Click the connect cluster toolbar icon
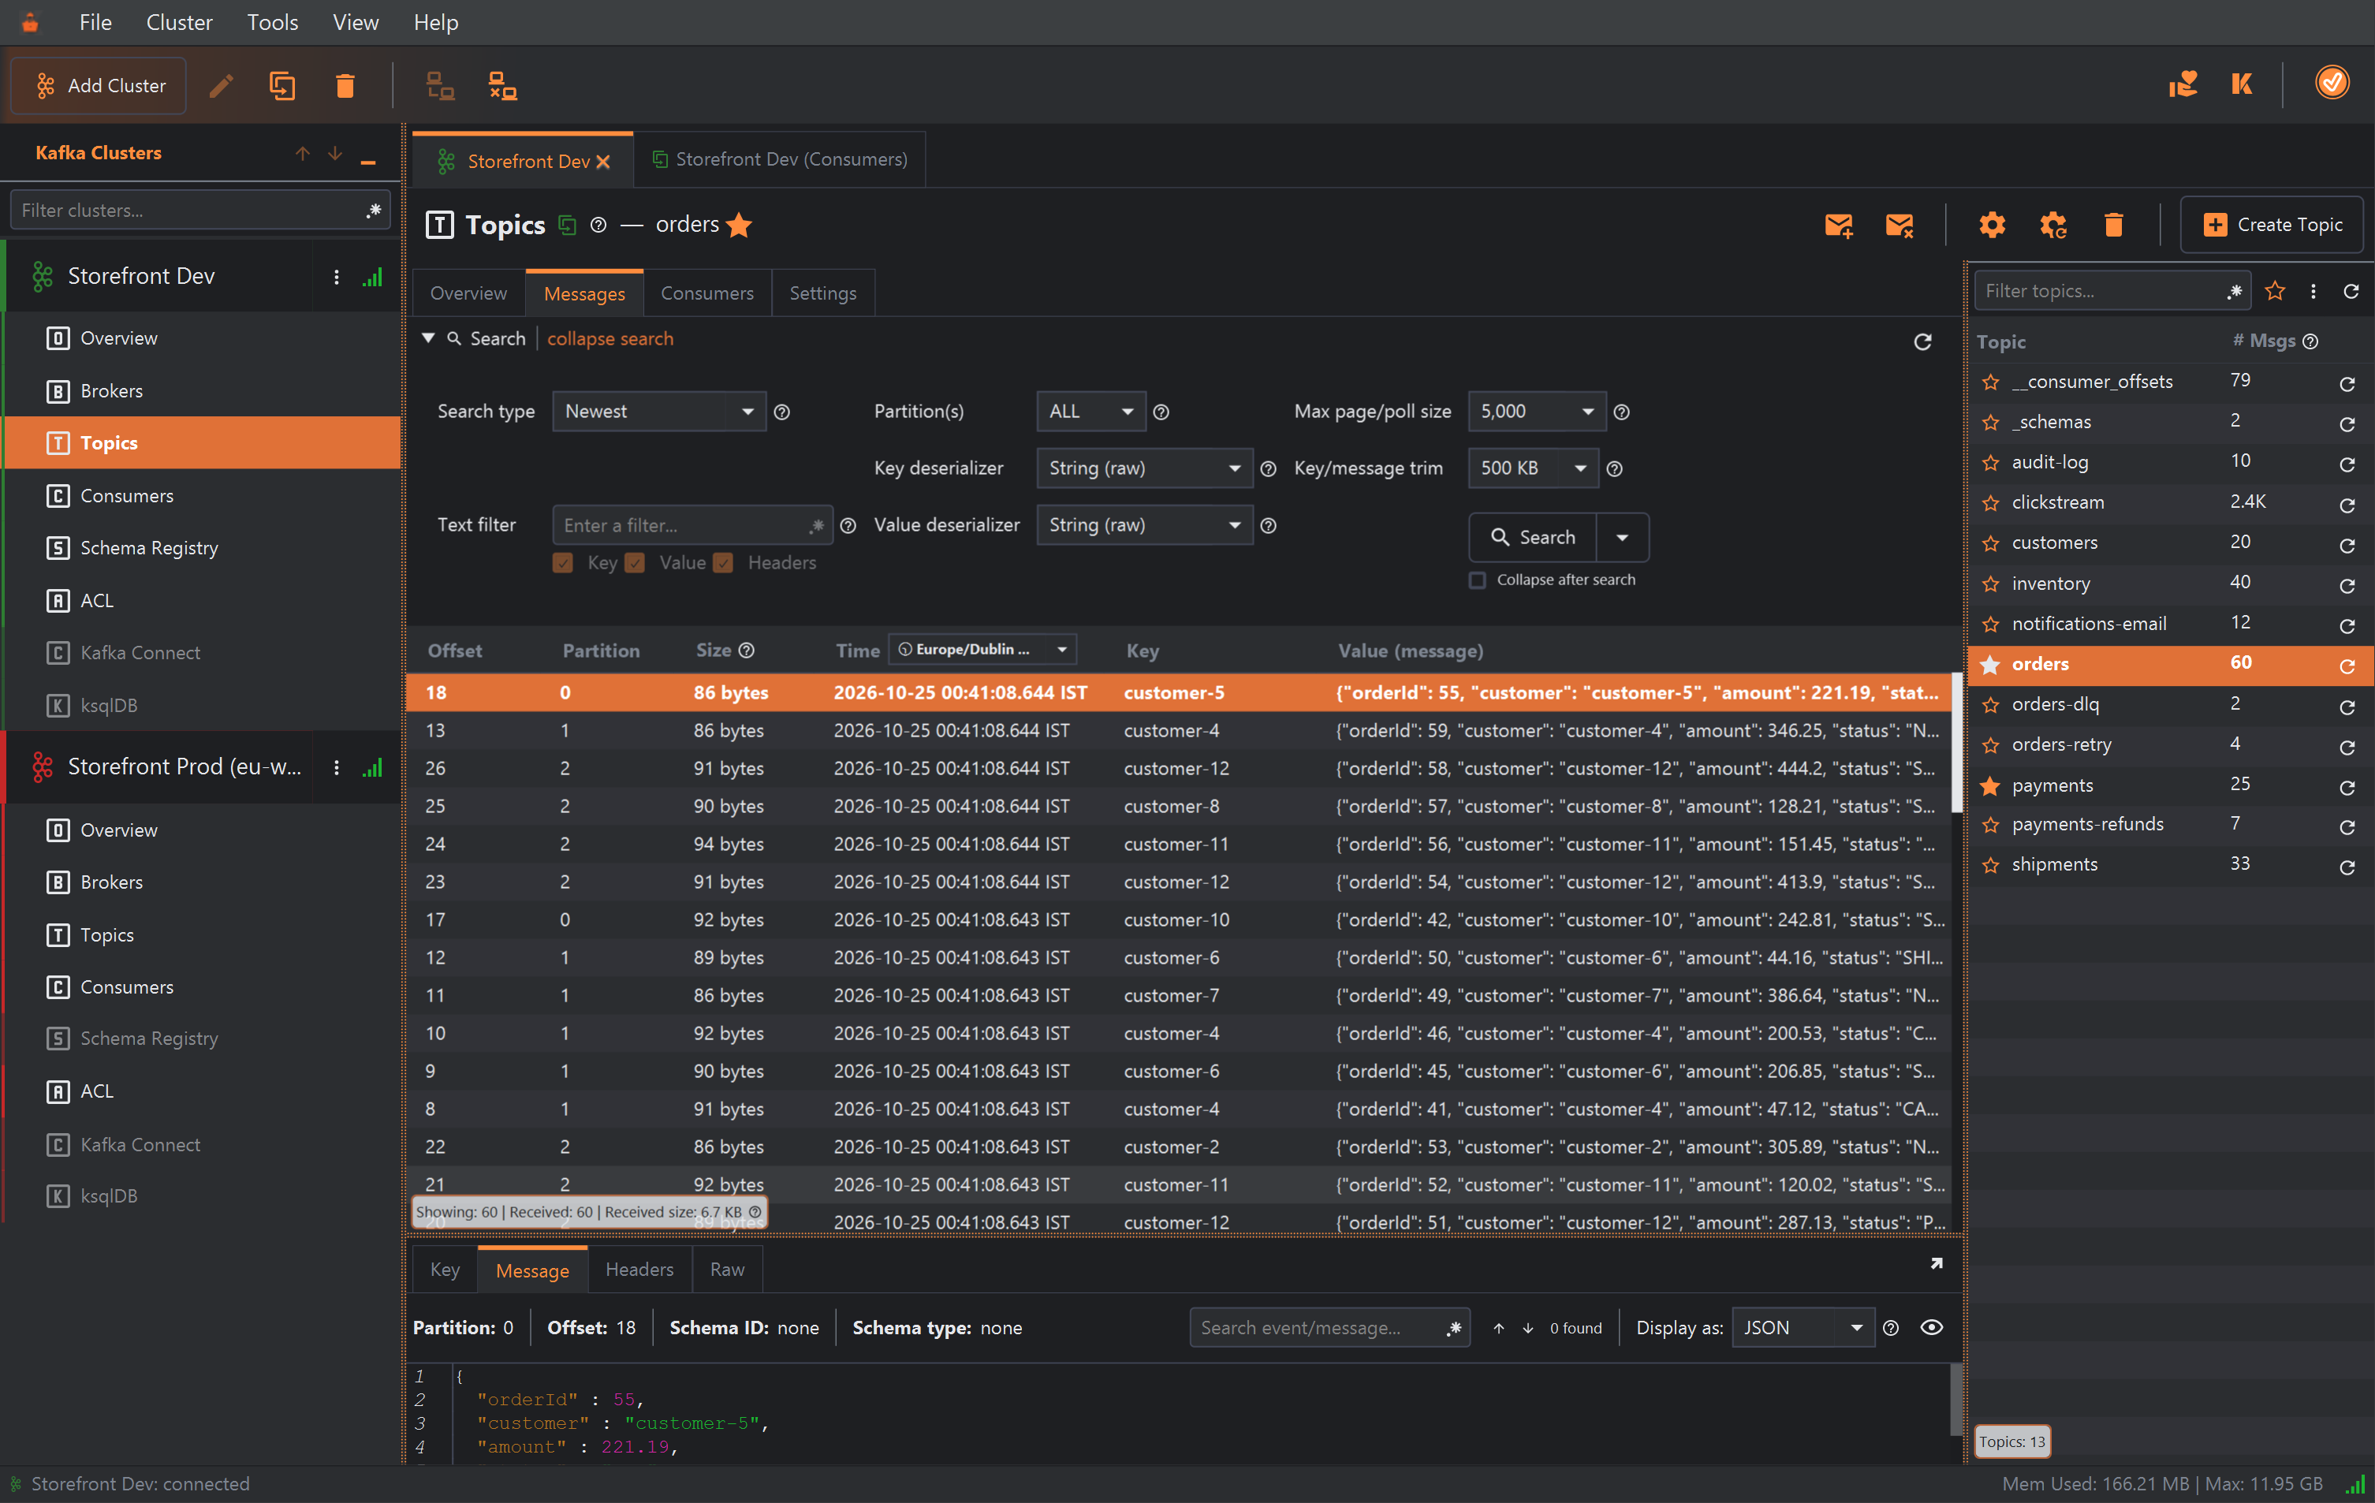 coord(440,86)
